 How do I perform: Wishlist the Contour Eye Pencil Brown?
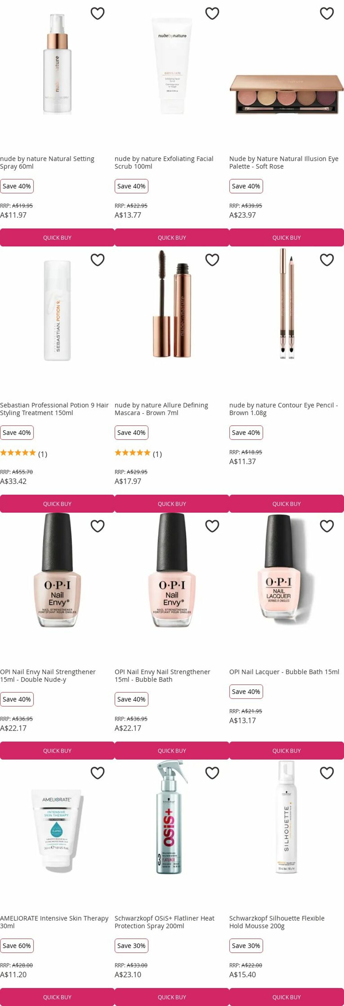(x=327, y=260)
